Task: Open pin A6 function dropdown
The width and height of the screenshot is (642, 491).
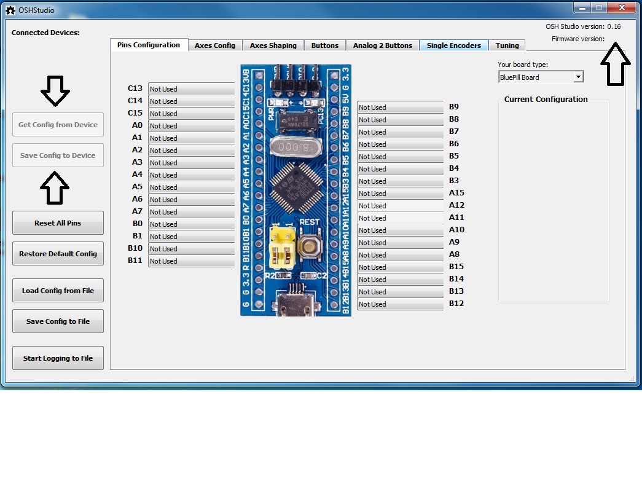Action: [191, 200]
